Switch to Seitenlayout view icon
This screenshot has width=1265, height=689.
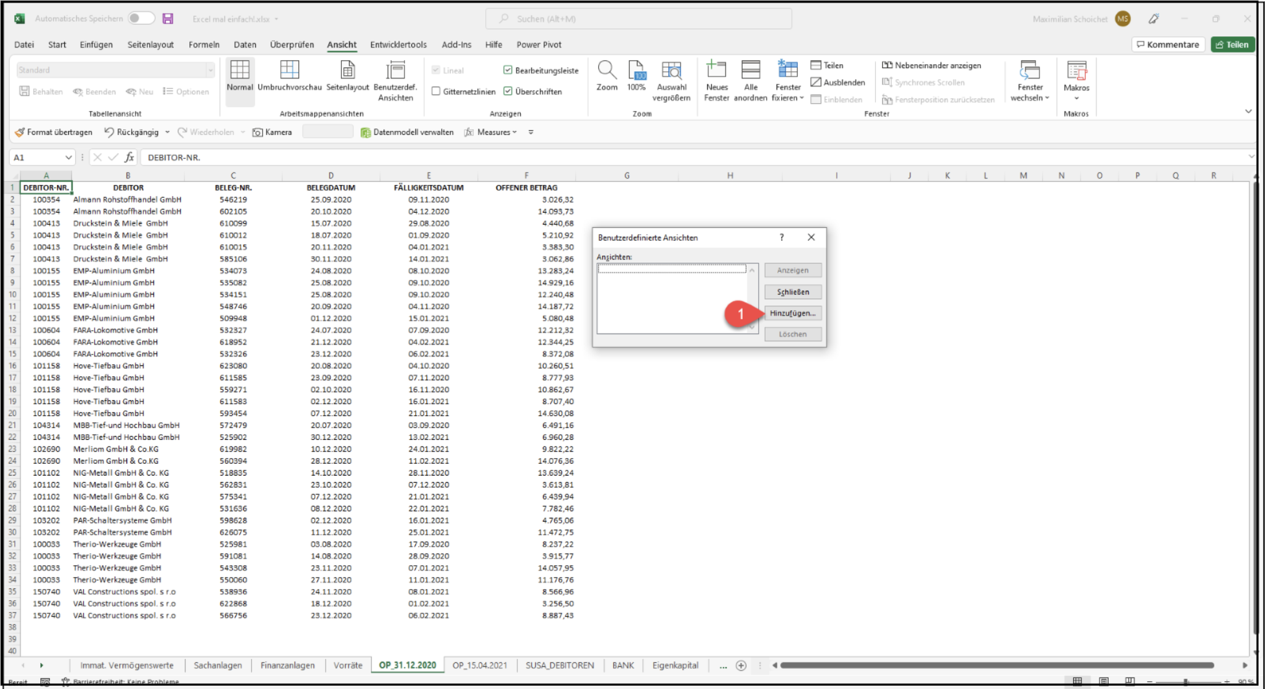point(348,75)
